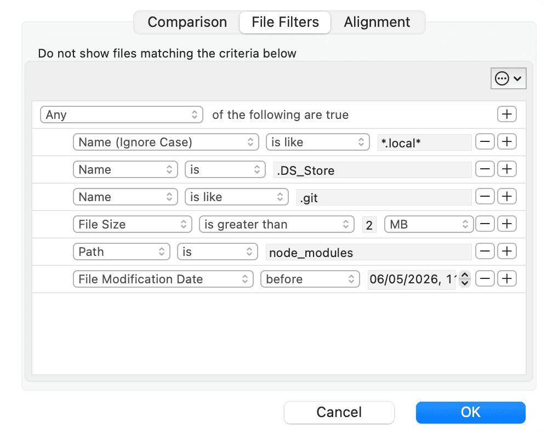Edit the node_modules value field
The width and height of the screenshot is (547, 434).
coord(368,252)
